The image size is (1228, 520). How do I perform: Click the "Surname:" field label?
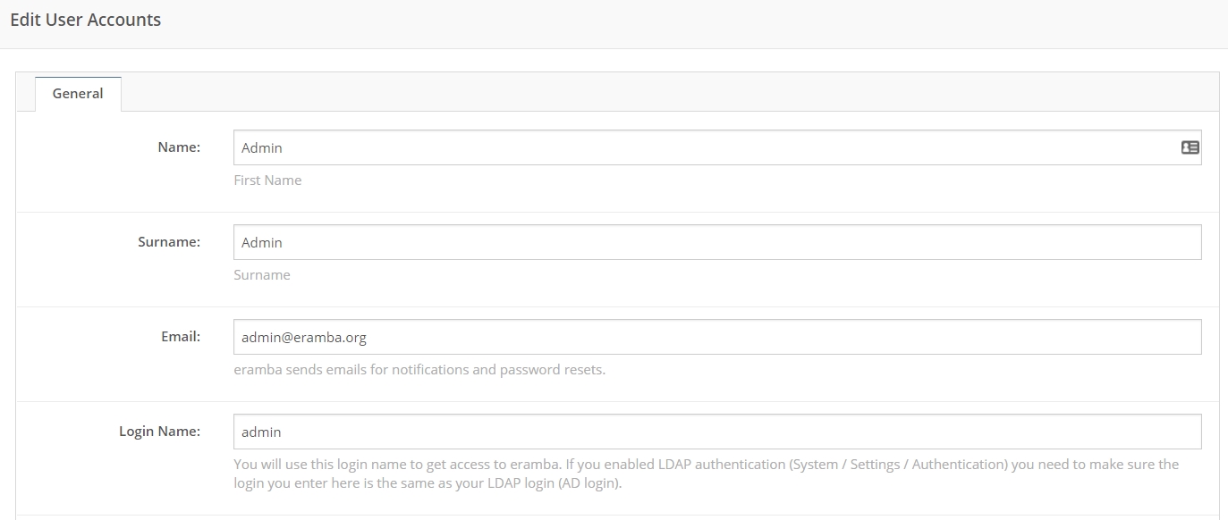click(169, 241)
